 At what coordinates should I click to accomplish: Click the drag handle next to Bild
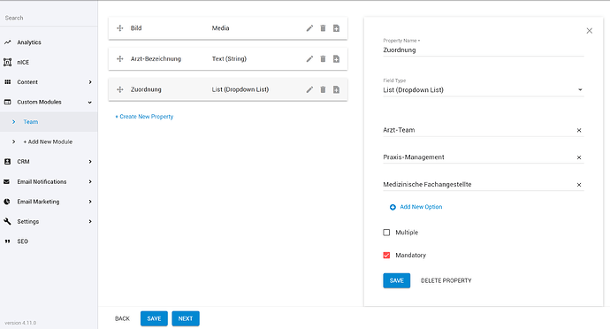point(120,28)
